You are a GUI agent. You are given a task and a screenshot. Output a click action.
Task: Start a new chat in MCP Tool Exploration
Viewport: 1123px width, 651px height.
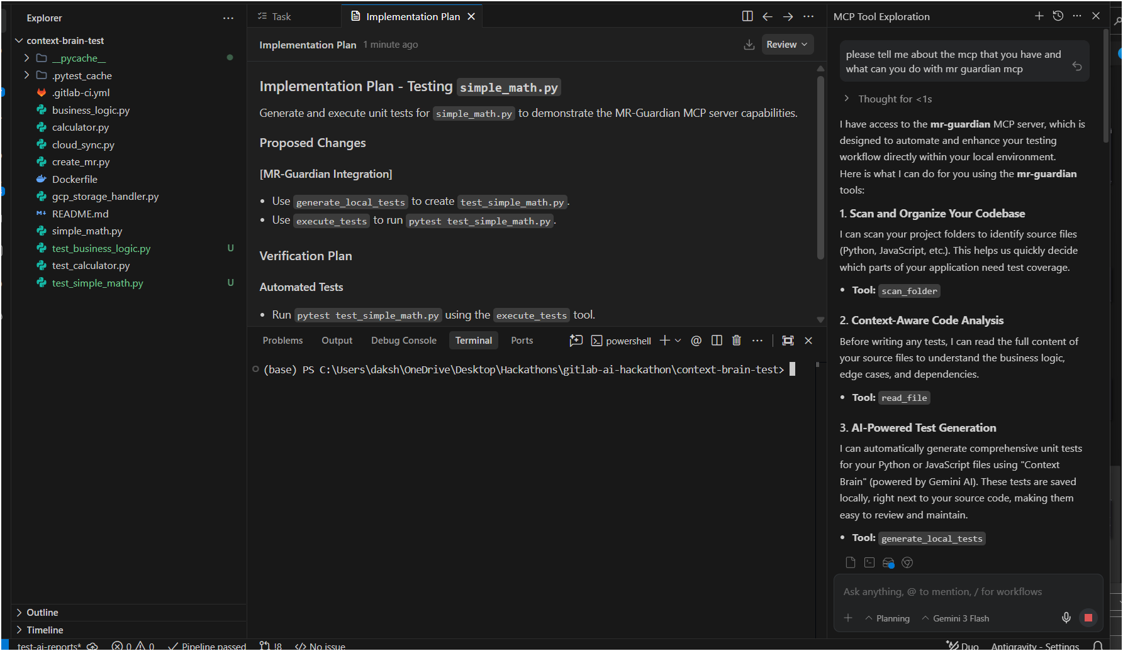click(x=1039, y=16)
